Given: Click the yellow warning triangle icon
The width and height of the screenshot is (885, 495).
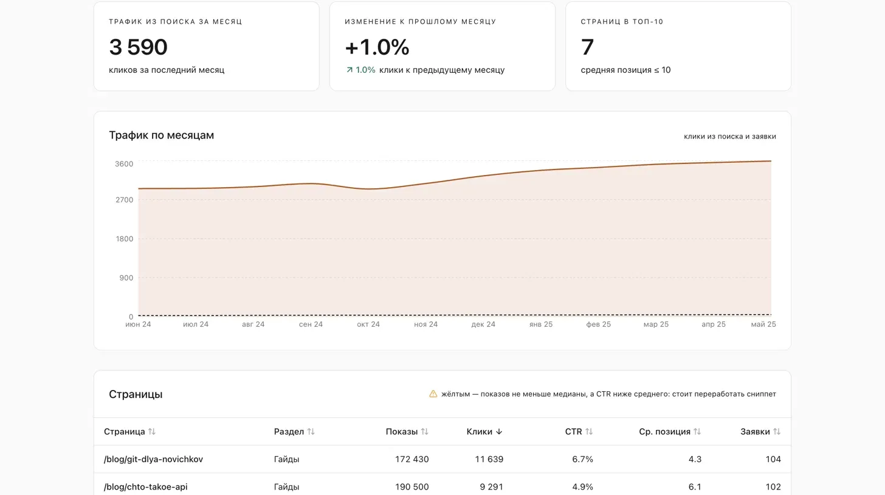Looking at the screenshot, I should pos(433,394).
